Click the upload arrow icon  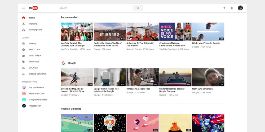point(224,8)
